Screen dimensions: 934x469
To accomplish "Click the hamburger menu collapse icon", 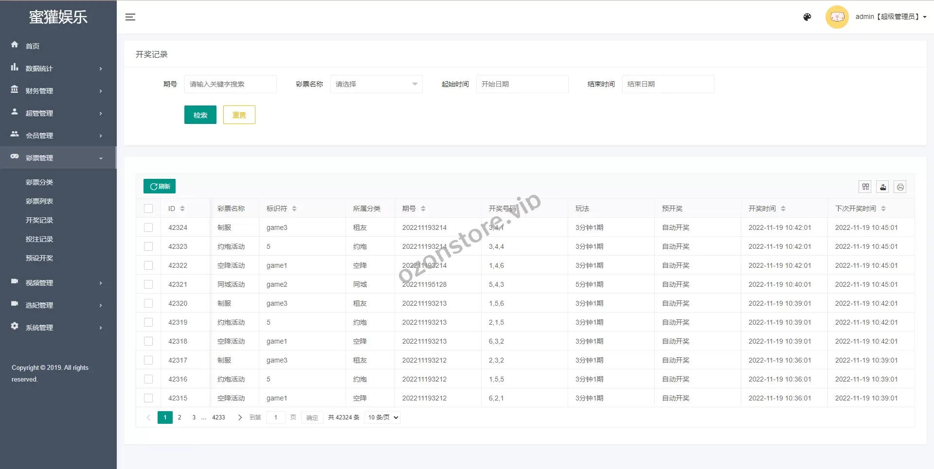I will click(130, 17).
